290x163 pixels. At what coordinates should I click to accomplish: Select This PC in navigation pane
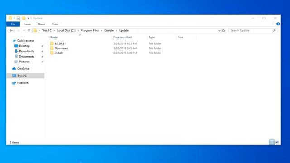click(x=25, y=76)
